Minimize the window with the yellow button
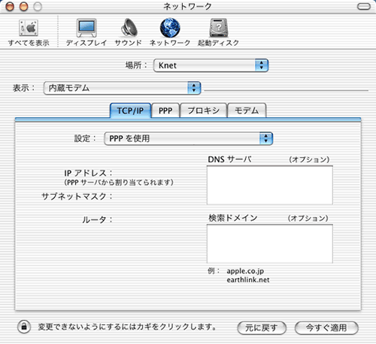 (x=24, y=7)
